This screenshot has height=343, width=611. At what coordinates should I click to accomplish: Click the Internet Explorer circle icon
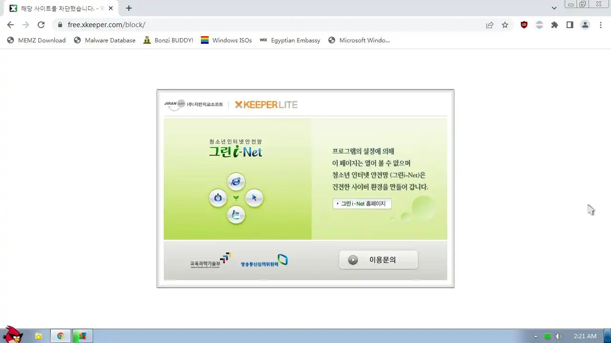pos(236,182)
